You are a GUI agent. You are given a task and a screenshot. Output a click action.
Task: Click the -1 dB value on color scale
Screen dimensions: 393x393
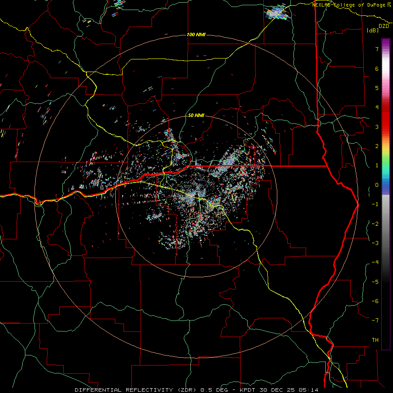coord(375,204)
